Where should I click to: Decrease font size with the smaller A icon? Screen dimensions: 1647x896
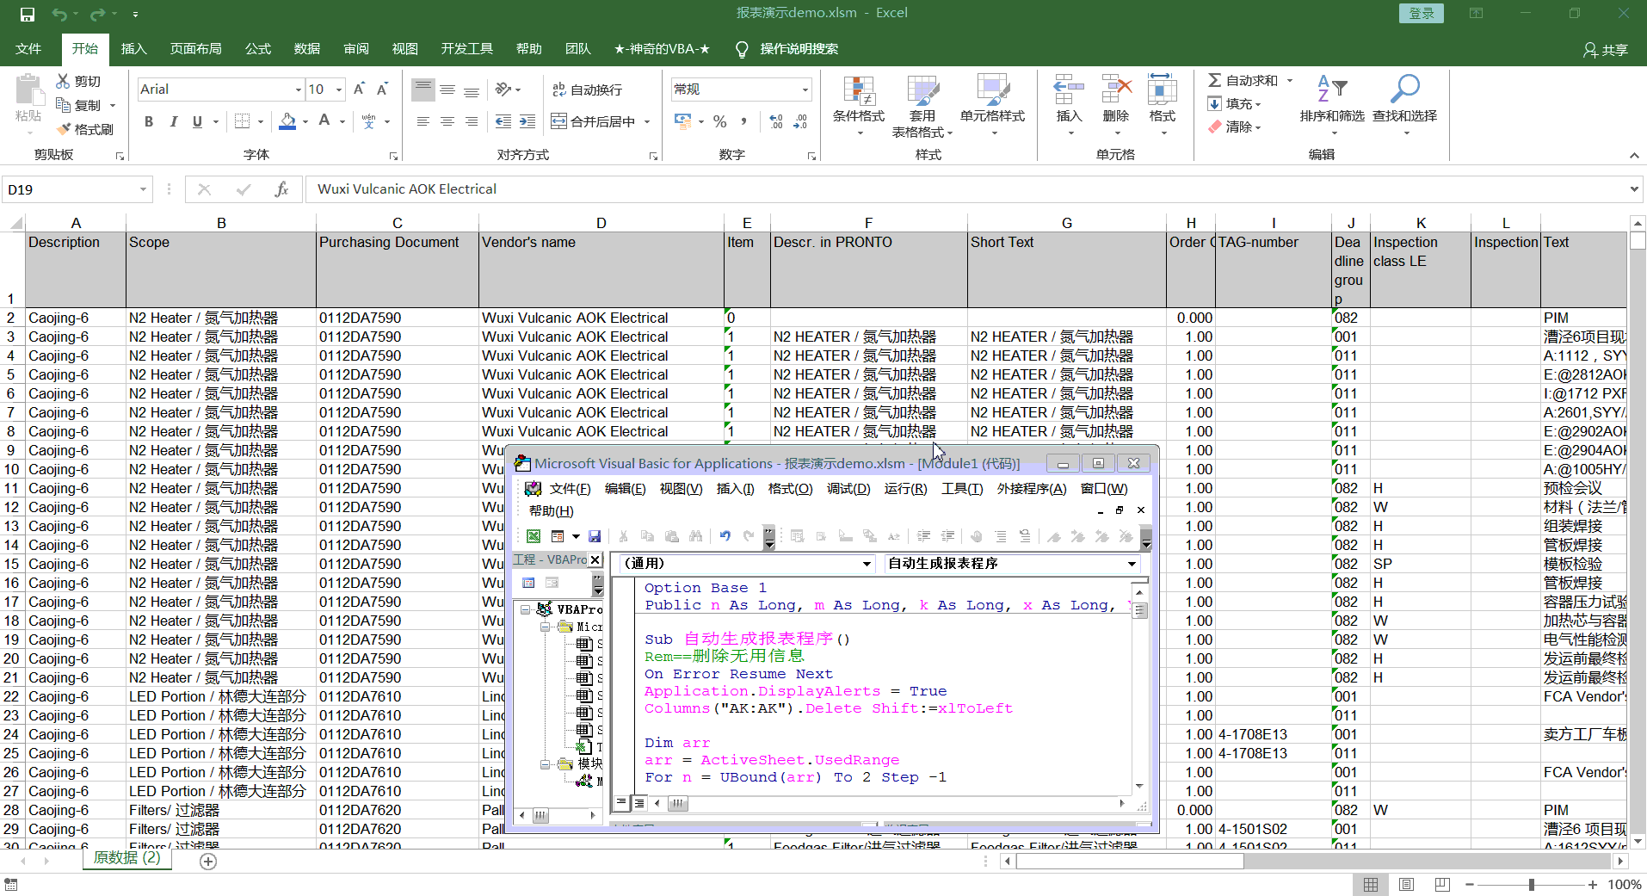[x=383, y=89]
